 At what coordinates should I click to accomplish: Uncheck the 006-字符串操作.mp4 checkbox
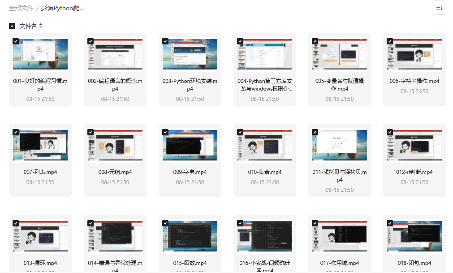pyautogui.click(x=390, y=41)
